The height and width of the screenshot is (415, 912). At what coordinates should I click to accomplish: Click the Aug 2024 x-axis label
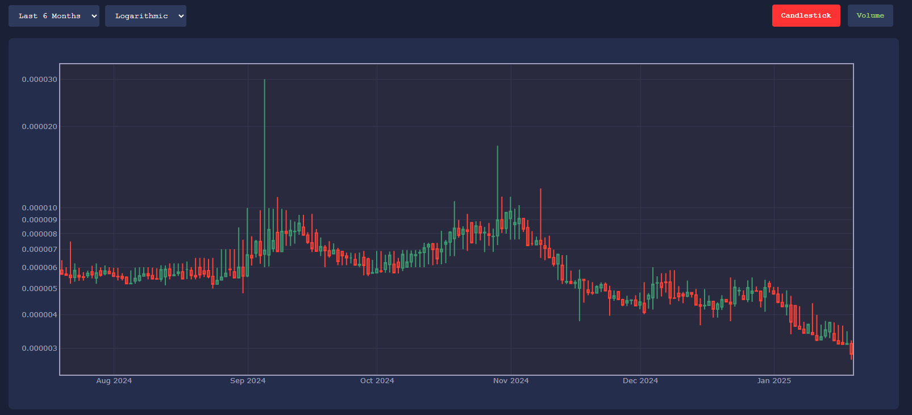114,381
